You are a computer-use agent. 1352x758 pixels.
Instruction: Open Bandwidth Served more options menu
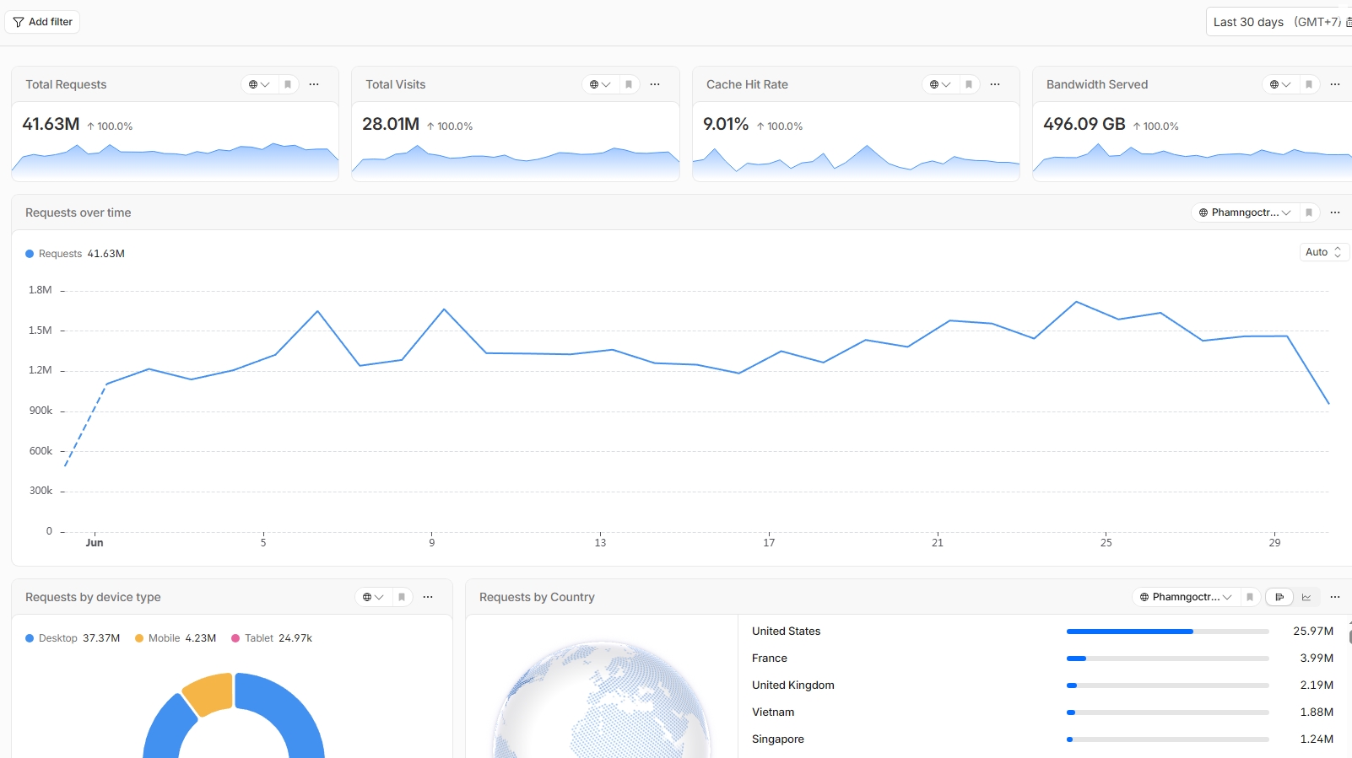tap(1335, 84)
